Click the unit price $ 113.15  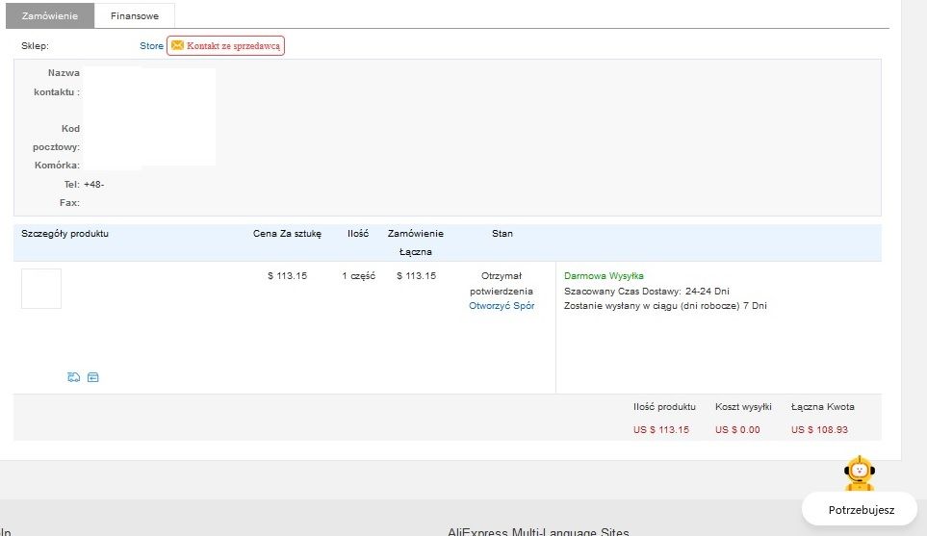point(287,275)
